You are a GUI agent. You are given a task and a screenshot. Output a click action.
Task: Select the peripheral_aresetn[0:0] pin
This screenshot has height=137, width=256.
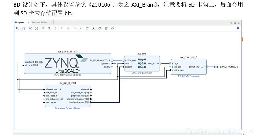pyautogui.click(x=79, y=102)
